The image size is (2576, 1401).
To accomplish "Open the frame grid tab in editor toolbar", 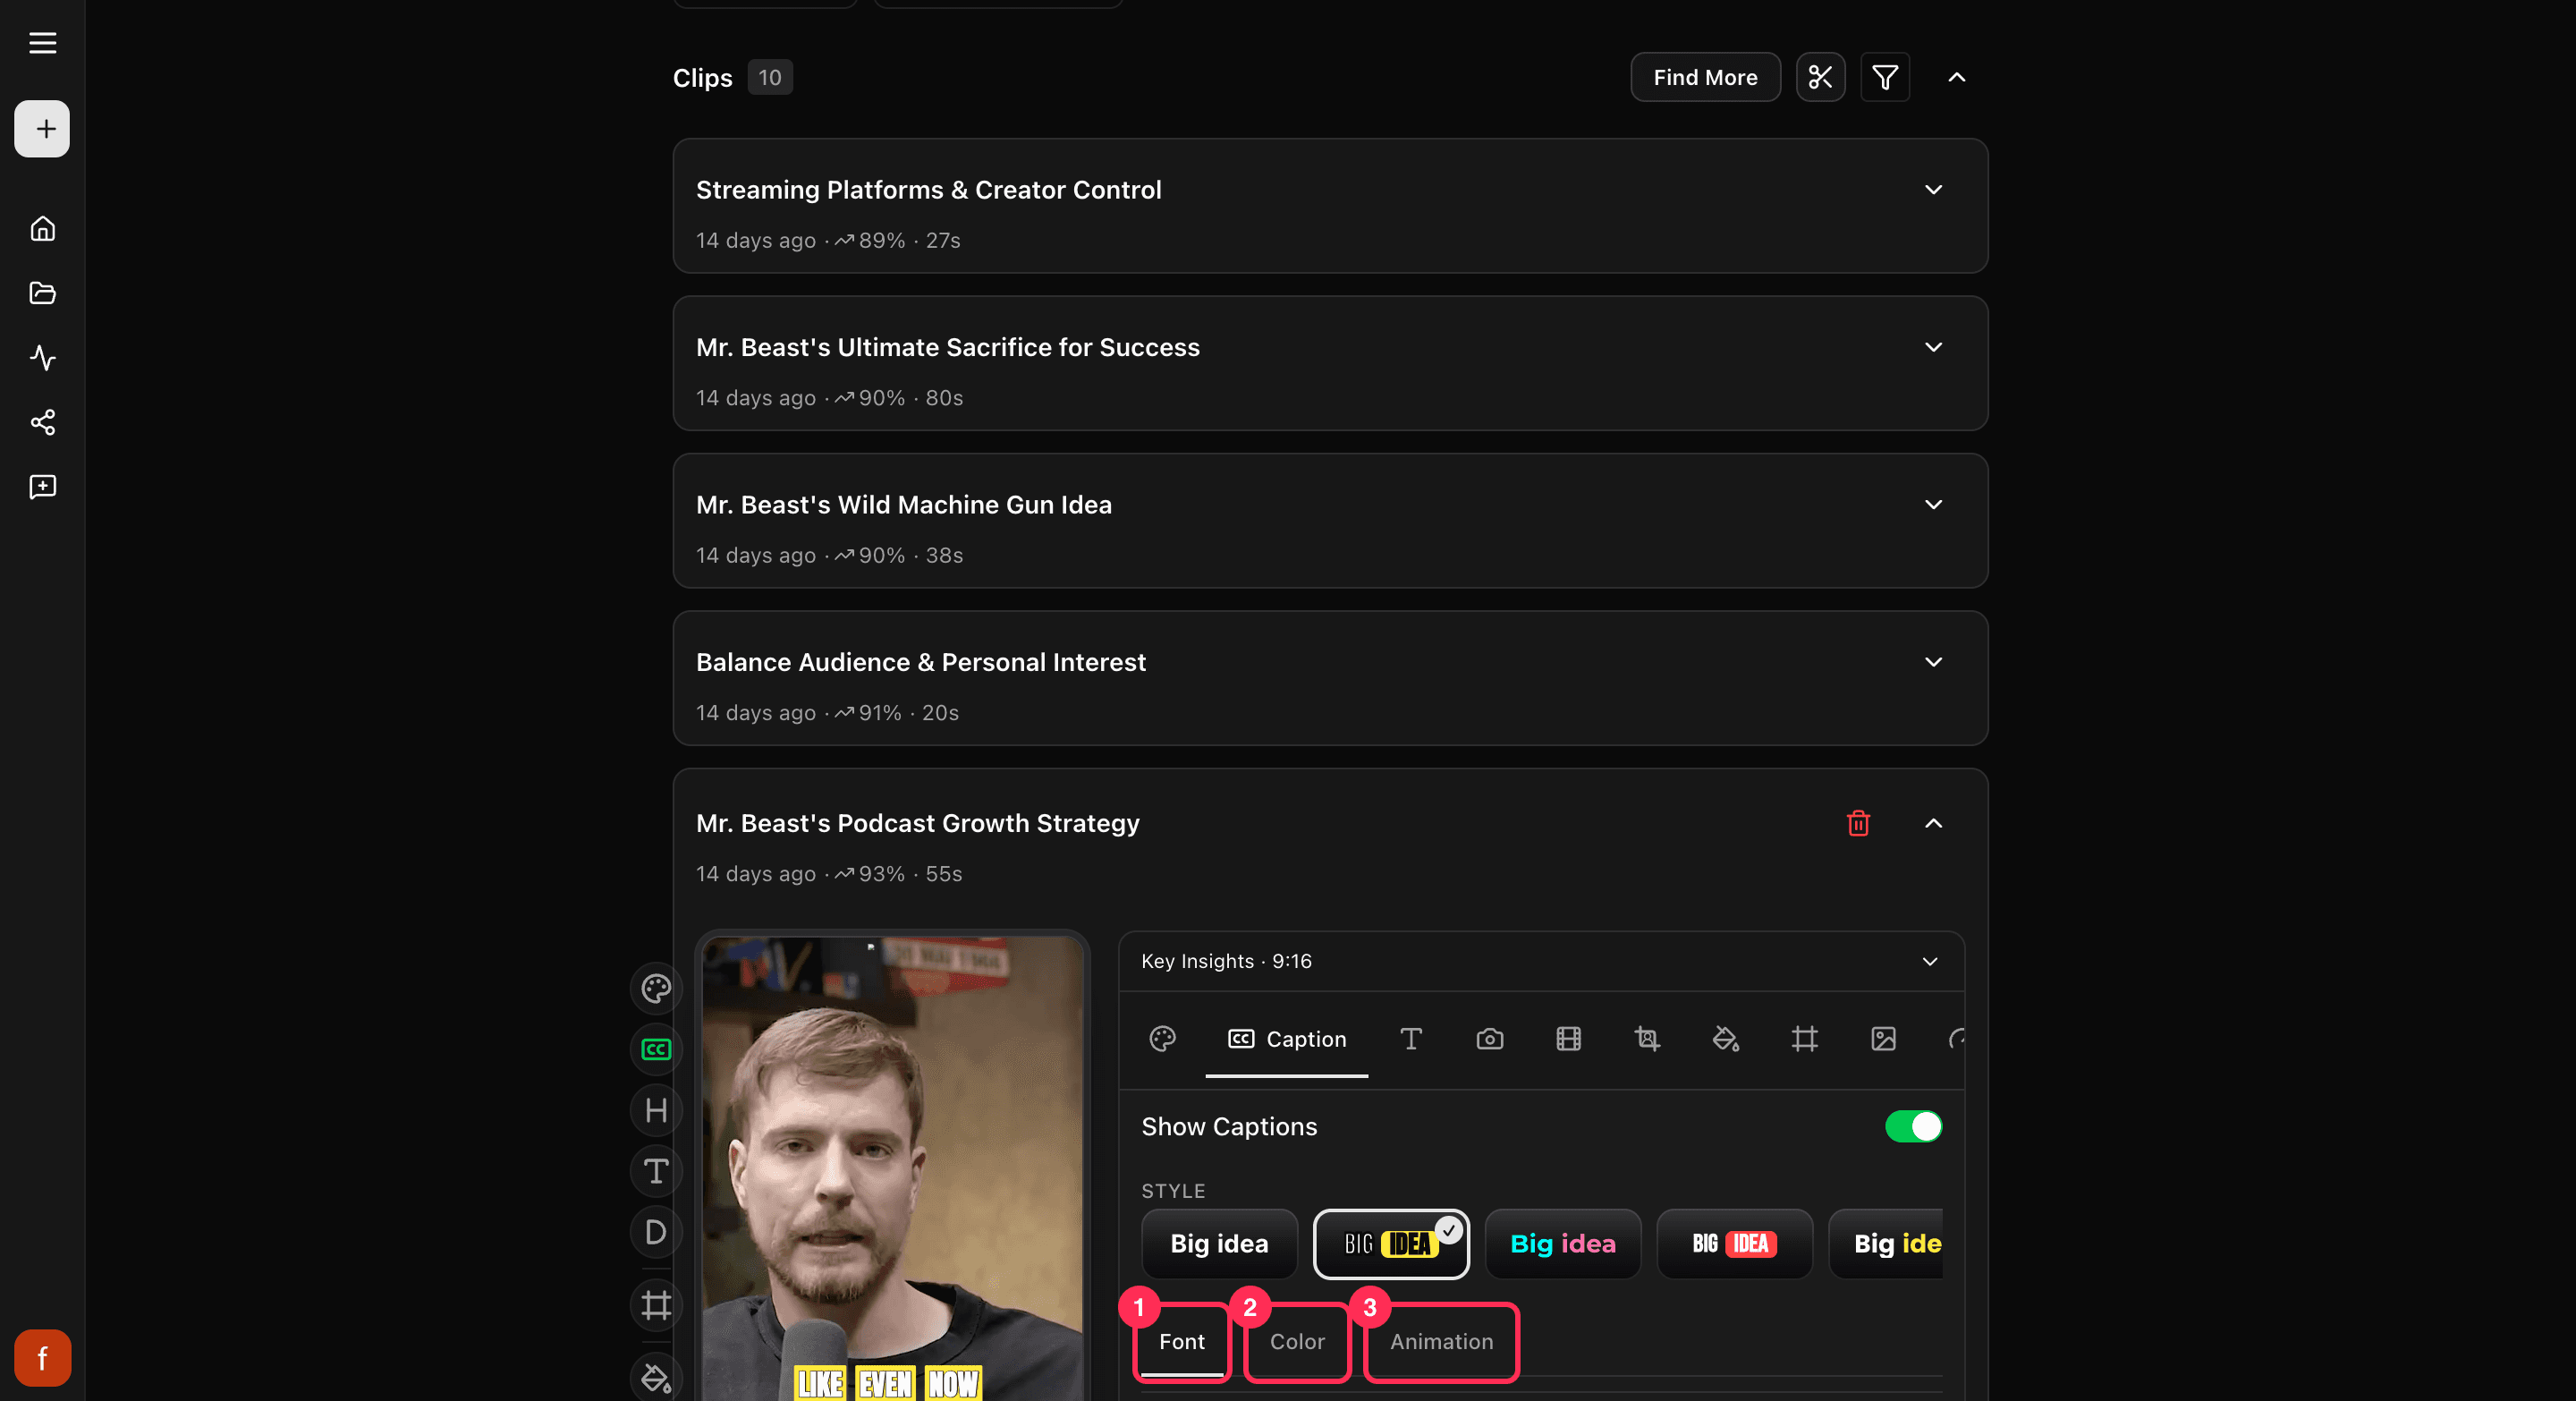I will click(1804, 1039).
